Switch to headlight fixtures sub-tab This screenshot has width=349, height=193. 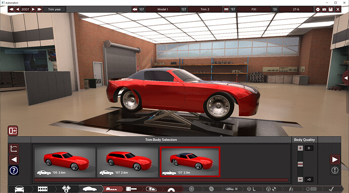pos(151,189)
